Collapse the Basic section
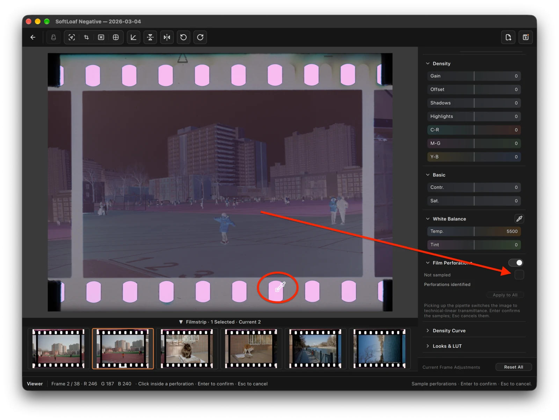 (428, 175)
